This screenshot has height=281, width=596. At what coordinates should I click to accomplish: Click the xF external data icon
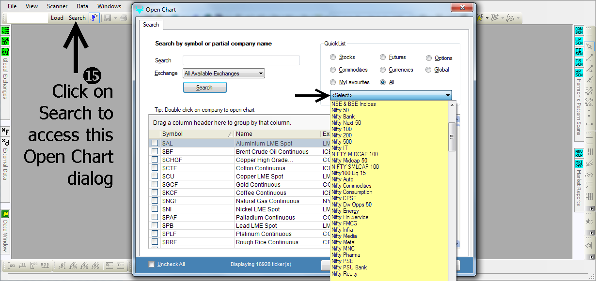coord(5,131)
